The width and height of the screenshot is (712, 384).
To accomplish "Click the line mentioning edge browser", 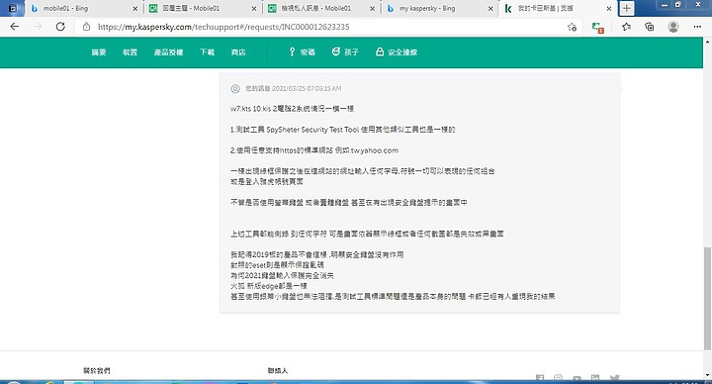I will click(269, 286).
